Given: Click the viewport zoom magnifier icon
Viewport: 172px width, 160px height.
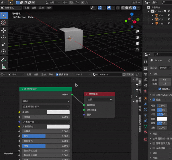Looking at the screenshot, I should click(x=137, y=31).
